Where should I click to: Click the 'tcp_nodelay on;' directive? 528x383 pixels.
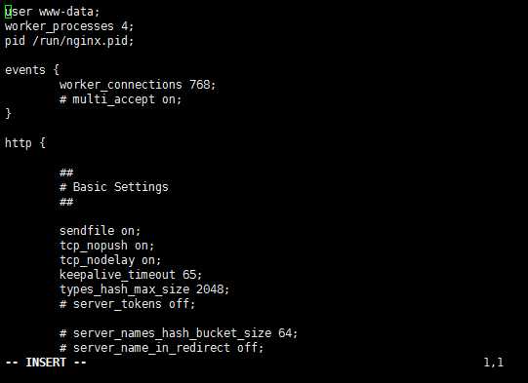click(110, 260)
